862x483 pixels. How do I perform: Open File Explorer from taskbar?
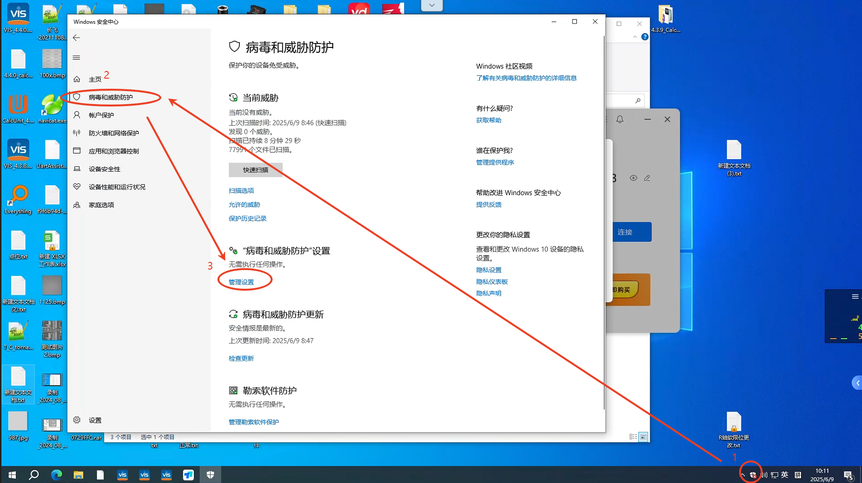click(78, 475)
